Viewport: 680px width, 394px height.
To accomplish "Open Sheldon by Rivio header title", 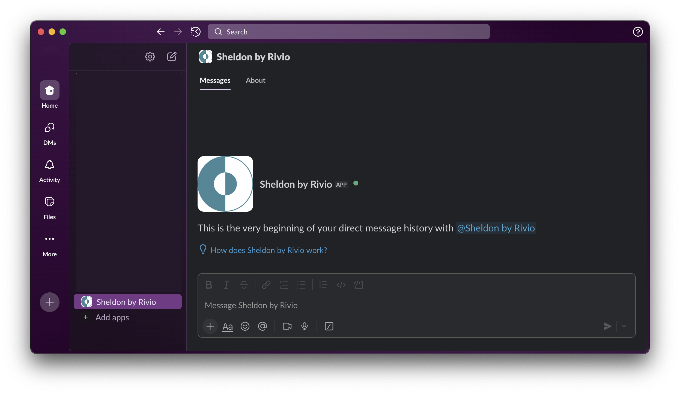I will point(253,57).
